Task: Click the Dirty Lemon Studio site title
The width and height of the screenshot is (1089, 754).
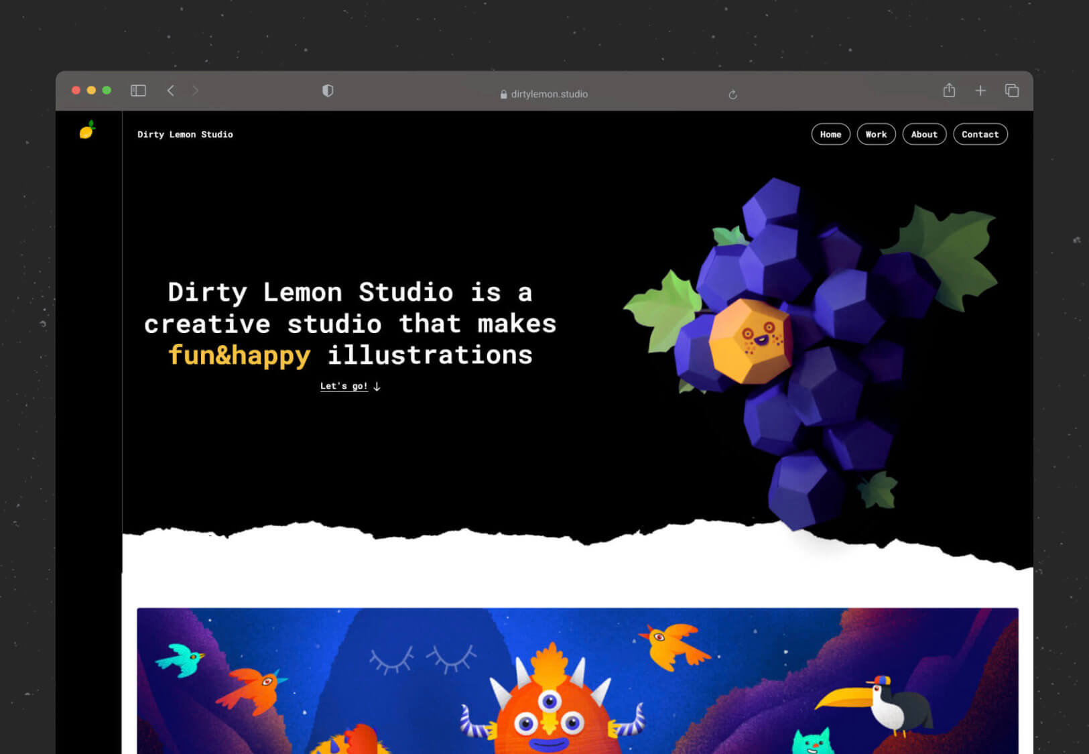Action: tap(186, 134)
